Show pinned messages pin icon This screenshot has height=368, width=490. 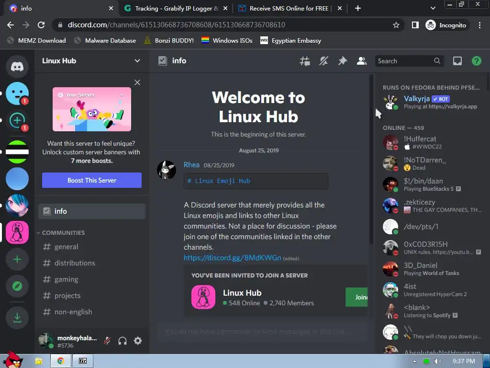(x=343, y=61)
